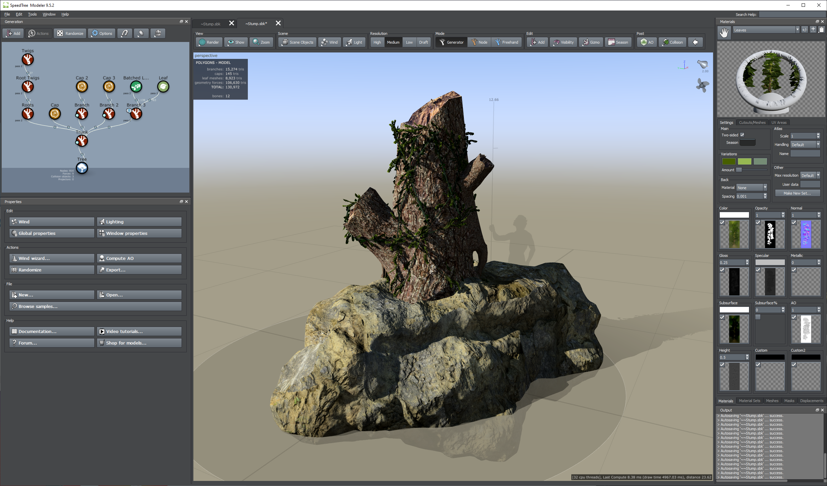Click the Search Help input field
827x486 pixels.
[x=791, y=15]
